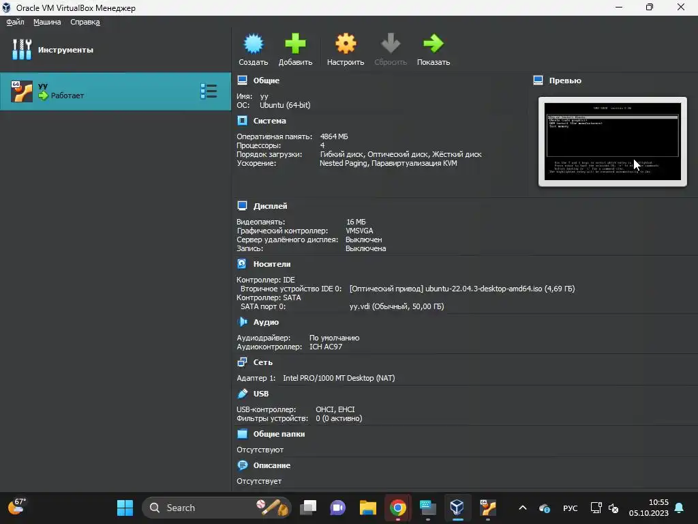Click the Система chip icon
Image resolution: width=698 pixels, height=524 pixels.
[242, 121]
